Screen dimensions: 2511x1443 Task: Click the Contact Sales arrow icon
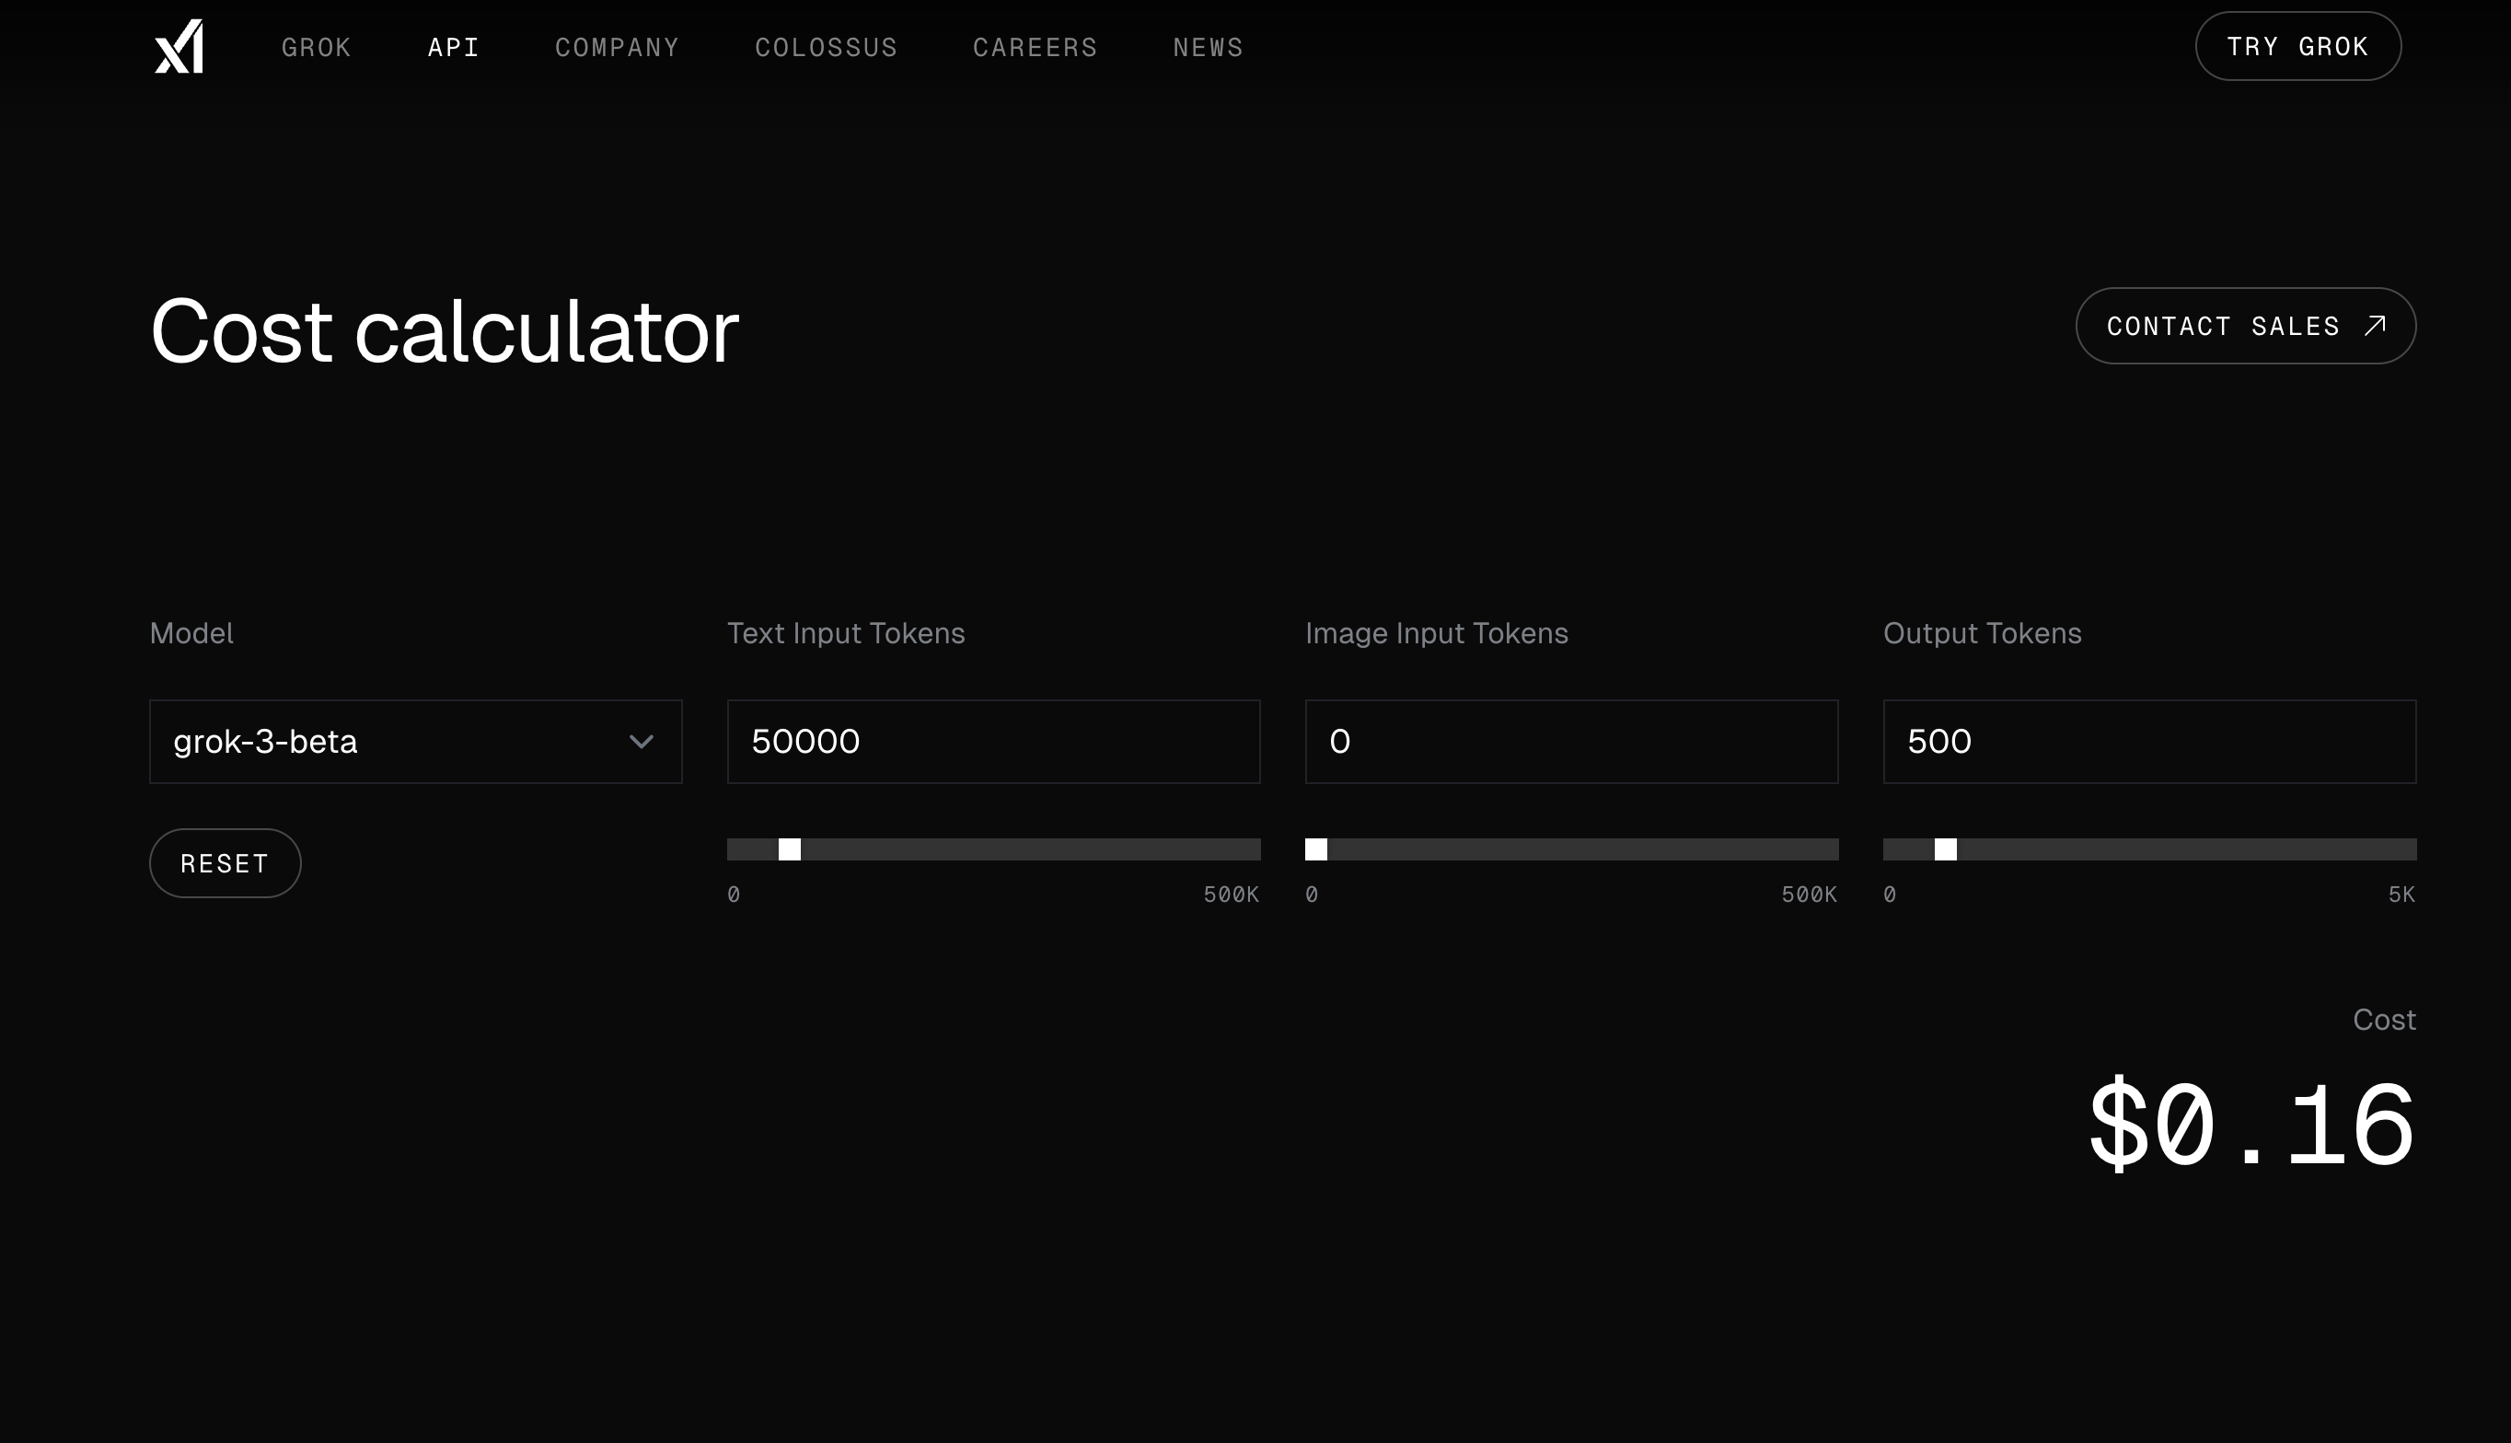2376,326
